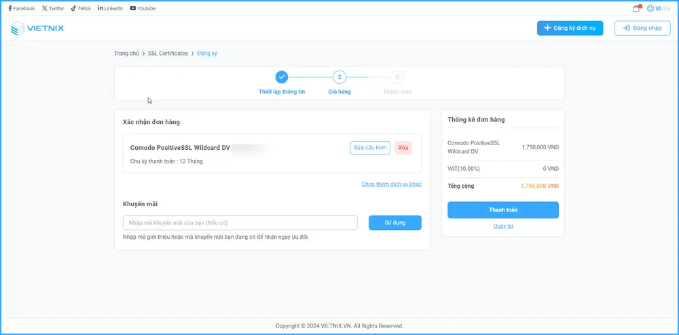This screenshot has height=335, width=679.
Task: Click the Đăng ký dịch vụ button
Action: [570, 28]
